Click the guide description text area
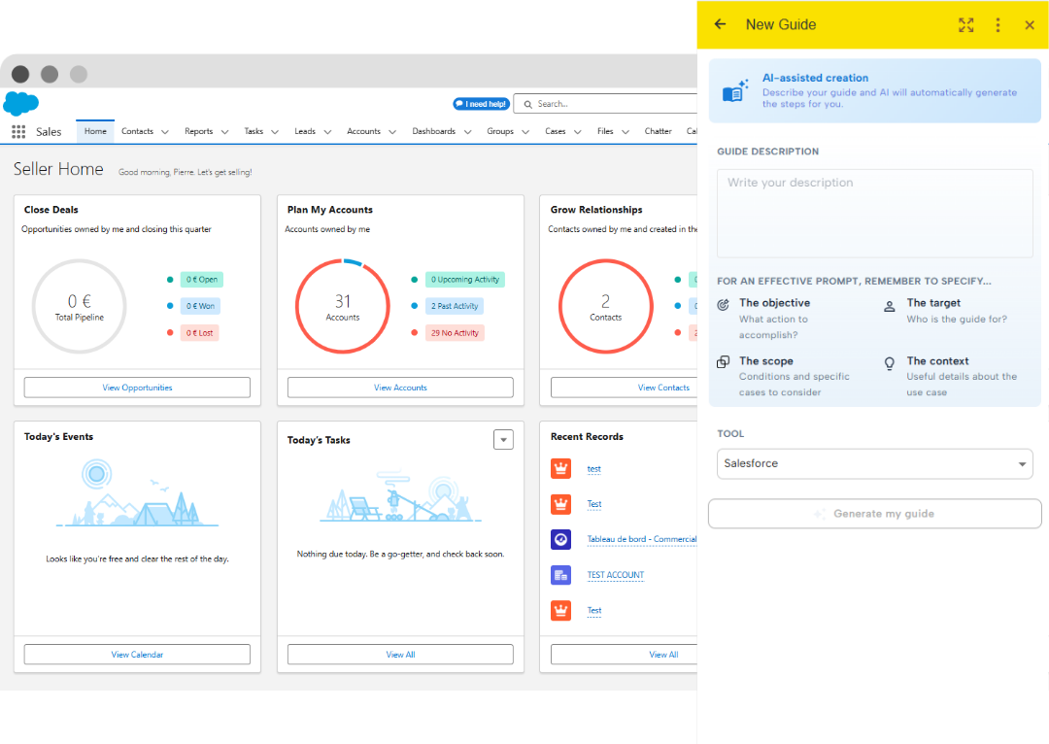 (x=874, y=214)
